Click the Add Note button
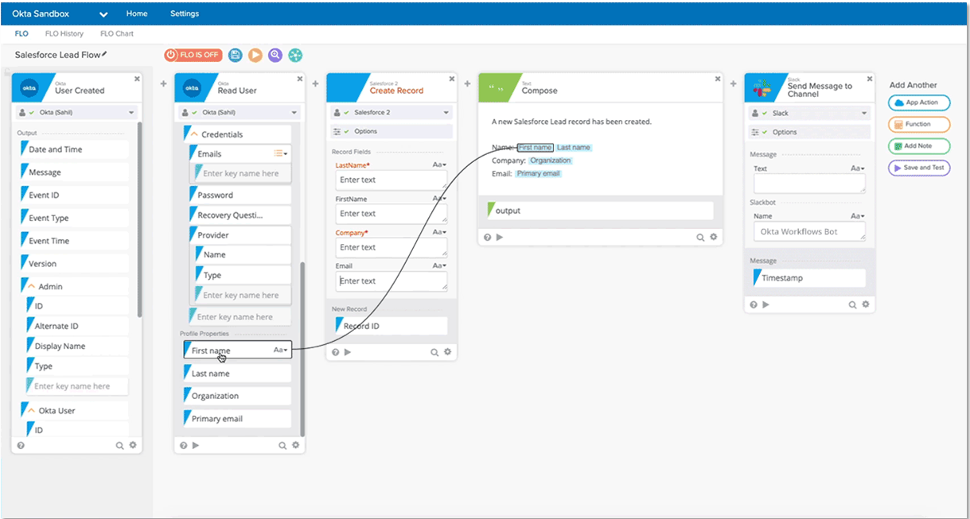The image size is (970, 519). tap(918, 145)
